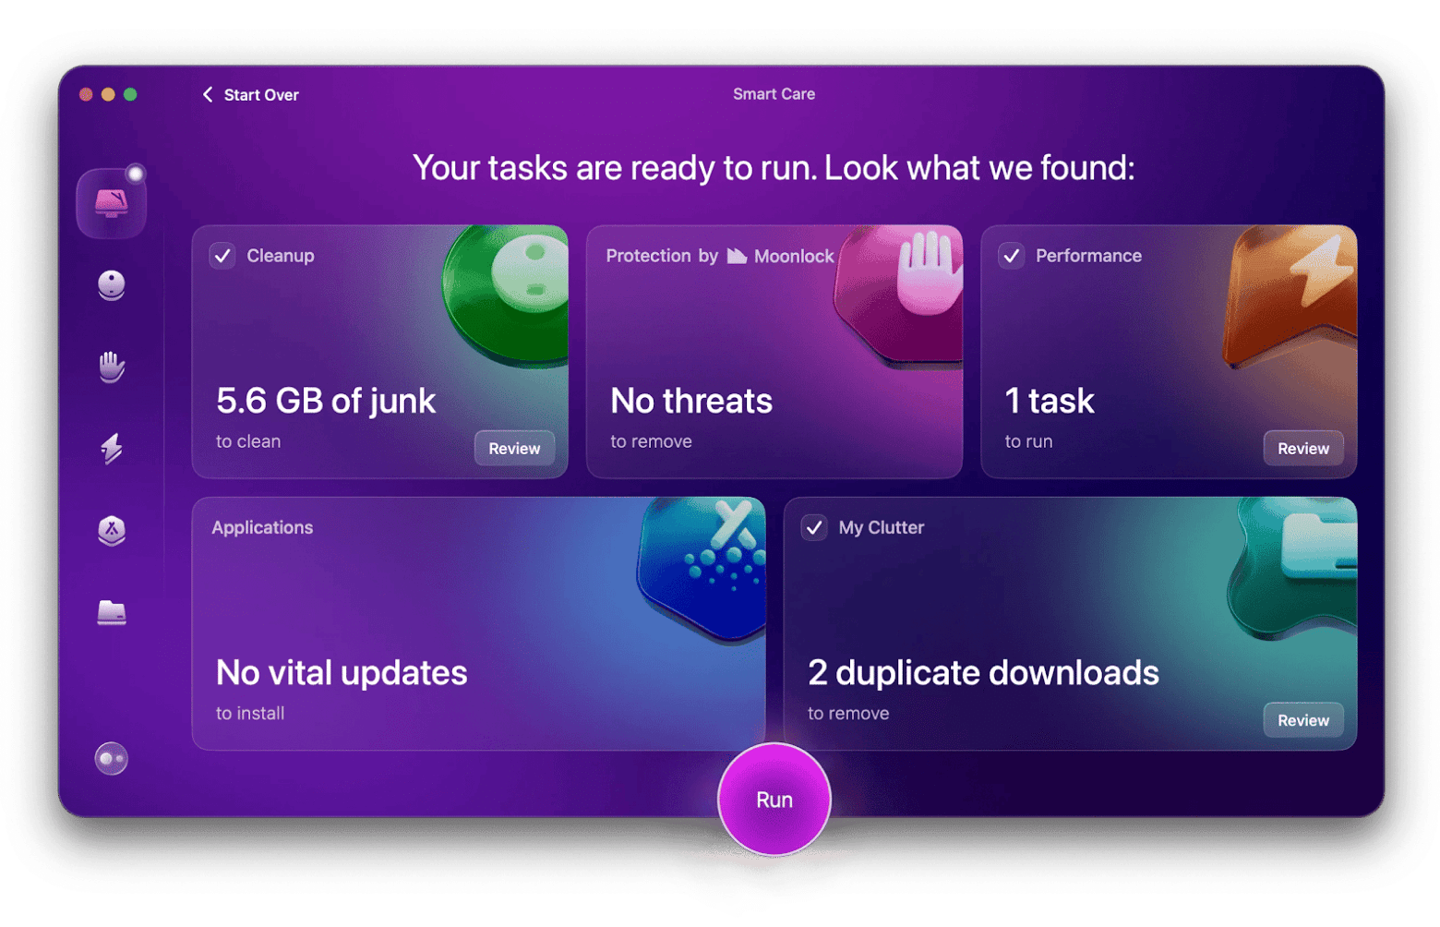Click the green disk Cleanup illustration
Image resolution: width=1440 pixels, height=927 pixels.
506,295
